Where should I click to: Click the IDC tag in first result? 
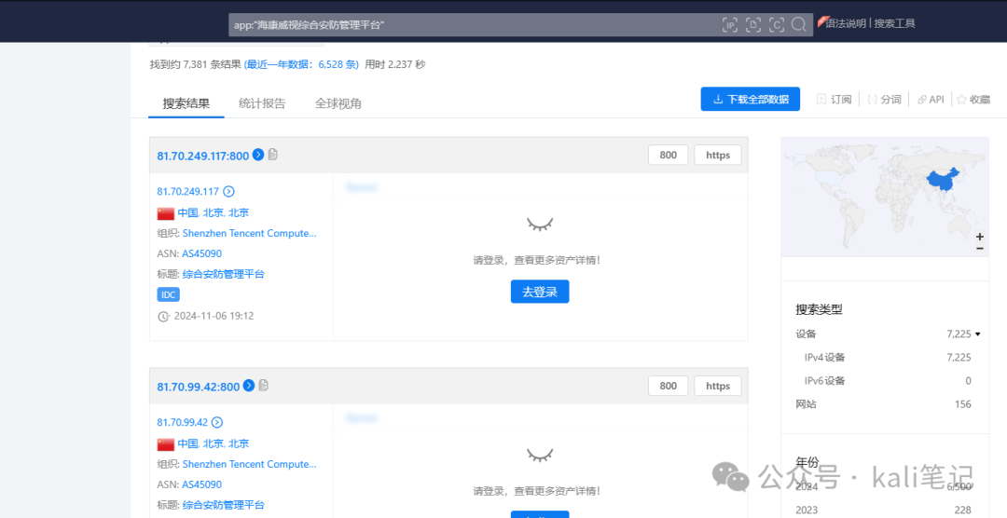tap(168, 294)
